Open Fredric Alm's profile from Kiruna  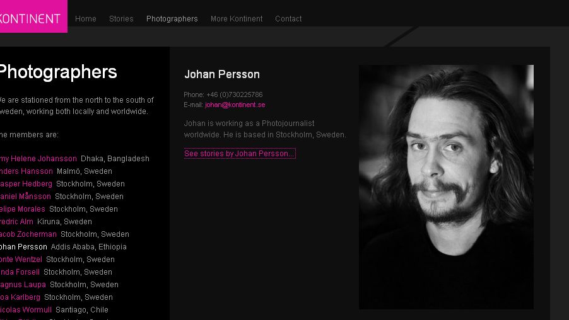point(17,222)
